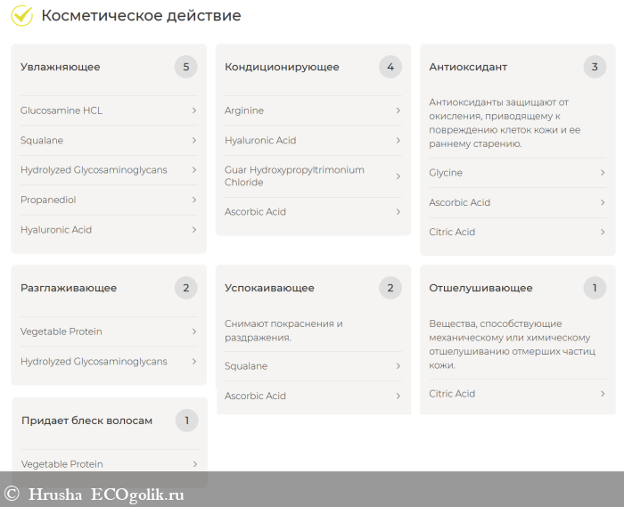
Task: Click the count badge 5 in Увлажняющее
Action: [x=185, y=67]
